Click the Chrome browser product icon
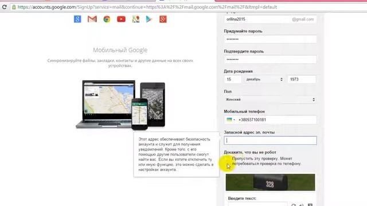The image size is (367, 206). point(107,19)
